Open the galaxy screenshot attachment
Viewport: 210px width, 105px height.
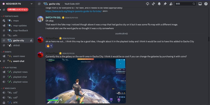click(x=85, y=81)
